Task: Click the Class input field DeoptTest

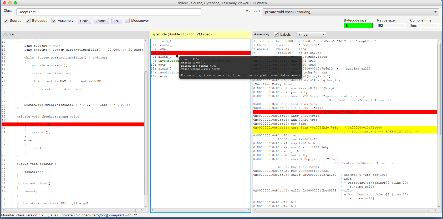Action: 109,12
